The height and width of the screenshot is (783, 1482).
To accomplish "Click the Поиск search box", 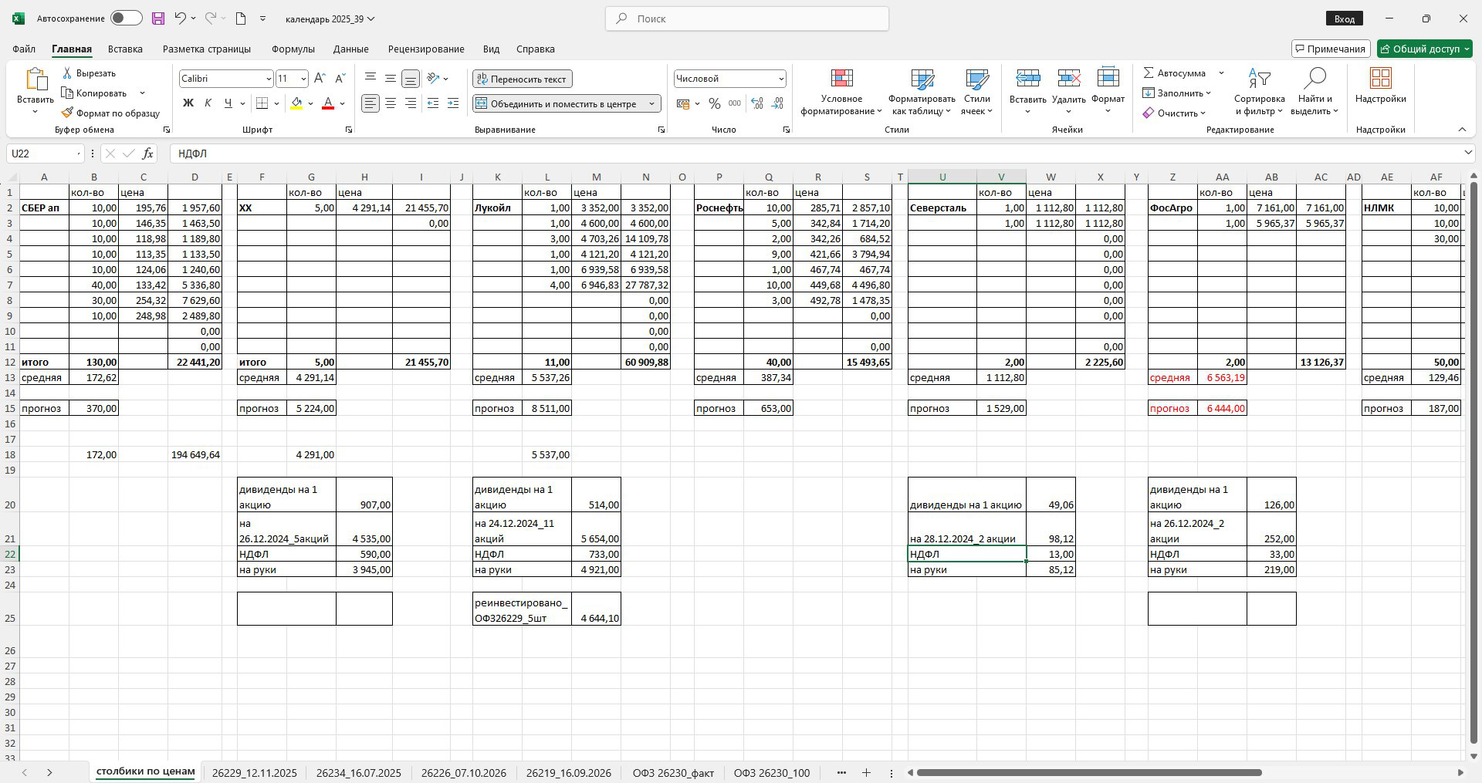I will tap(747, 19).
